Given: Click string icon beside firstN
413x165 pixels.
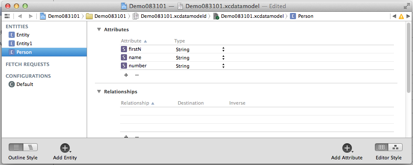Looking at the screenshot, I should point(124,49).
